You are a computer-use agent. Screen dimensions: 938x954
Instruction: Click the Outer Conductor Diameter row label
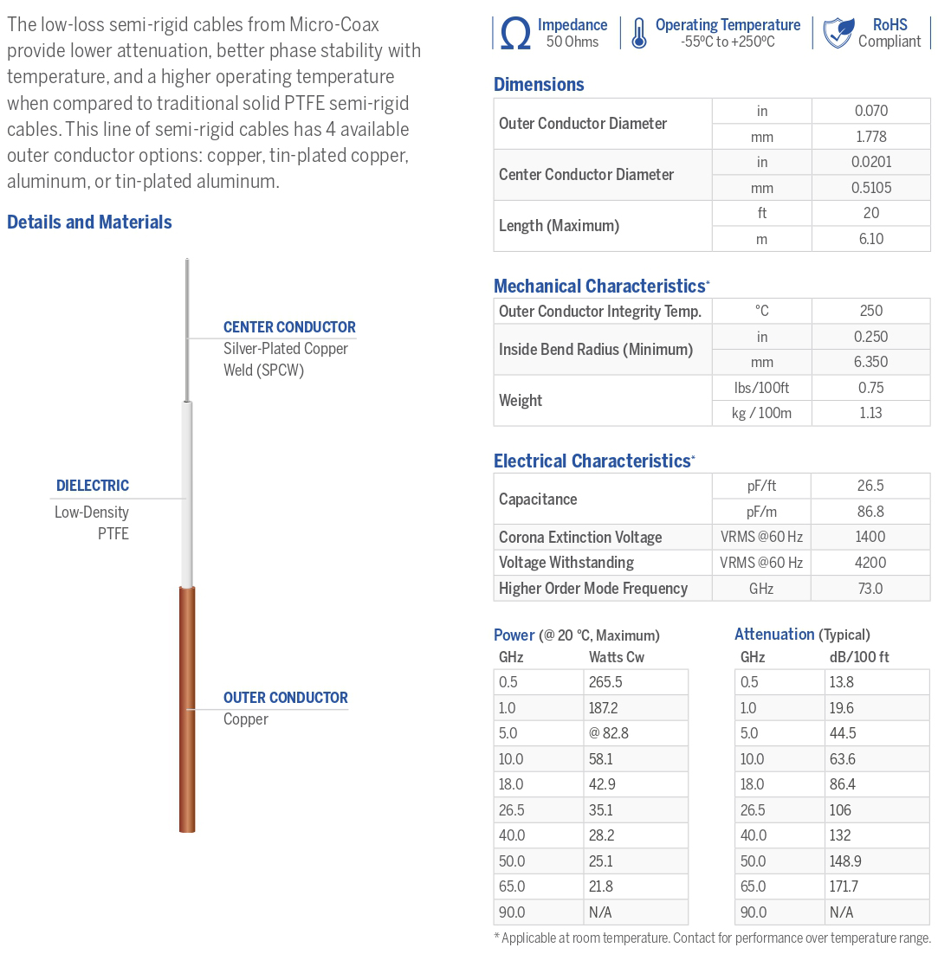click(583, 124)
